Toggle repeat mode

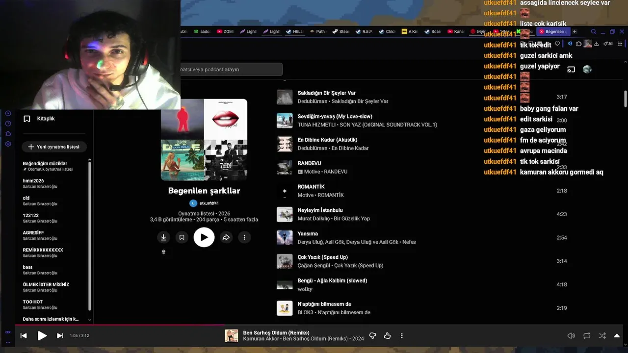click(x=587, y=336)
